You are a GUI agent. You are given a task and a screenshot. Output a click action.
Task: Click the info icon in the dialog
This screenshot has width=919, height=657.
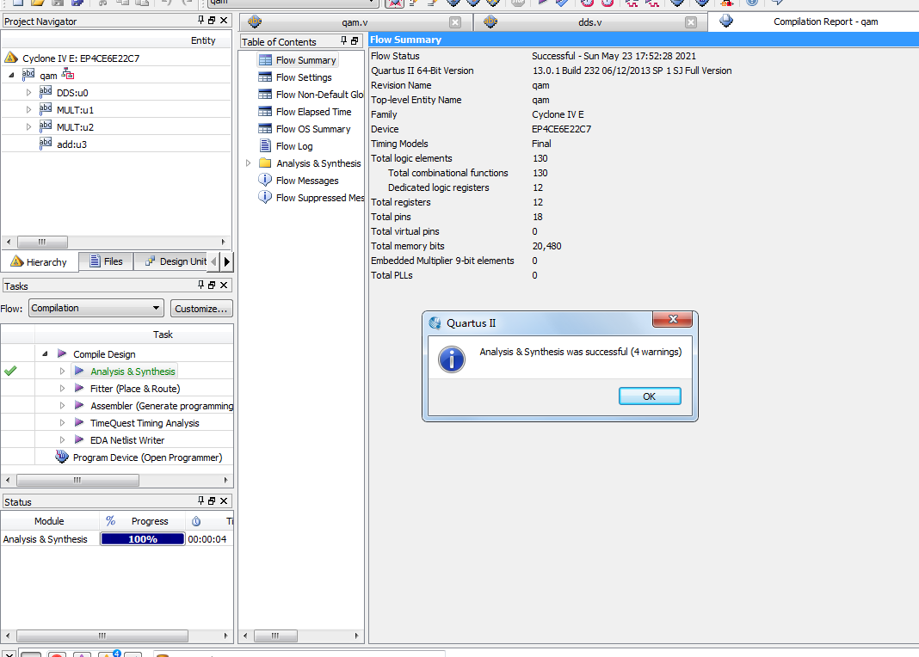[451, 359]
